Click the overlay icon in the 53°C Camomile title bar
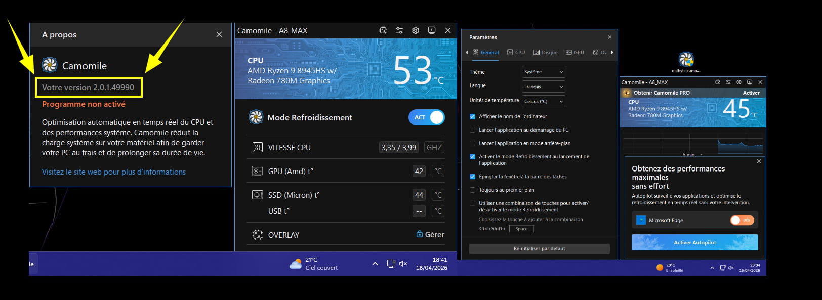Image resolution: width=822 pixels, height=300 pixels. click(383, 30)
